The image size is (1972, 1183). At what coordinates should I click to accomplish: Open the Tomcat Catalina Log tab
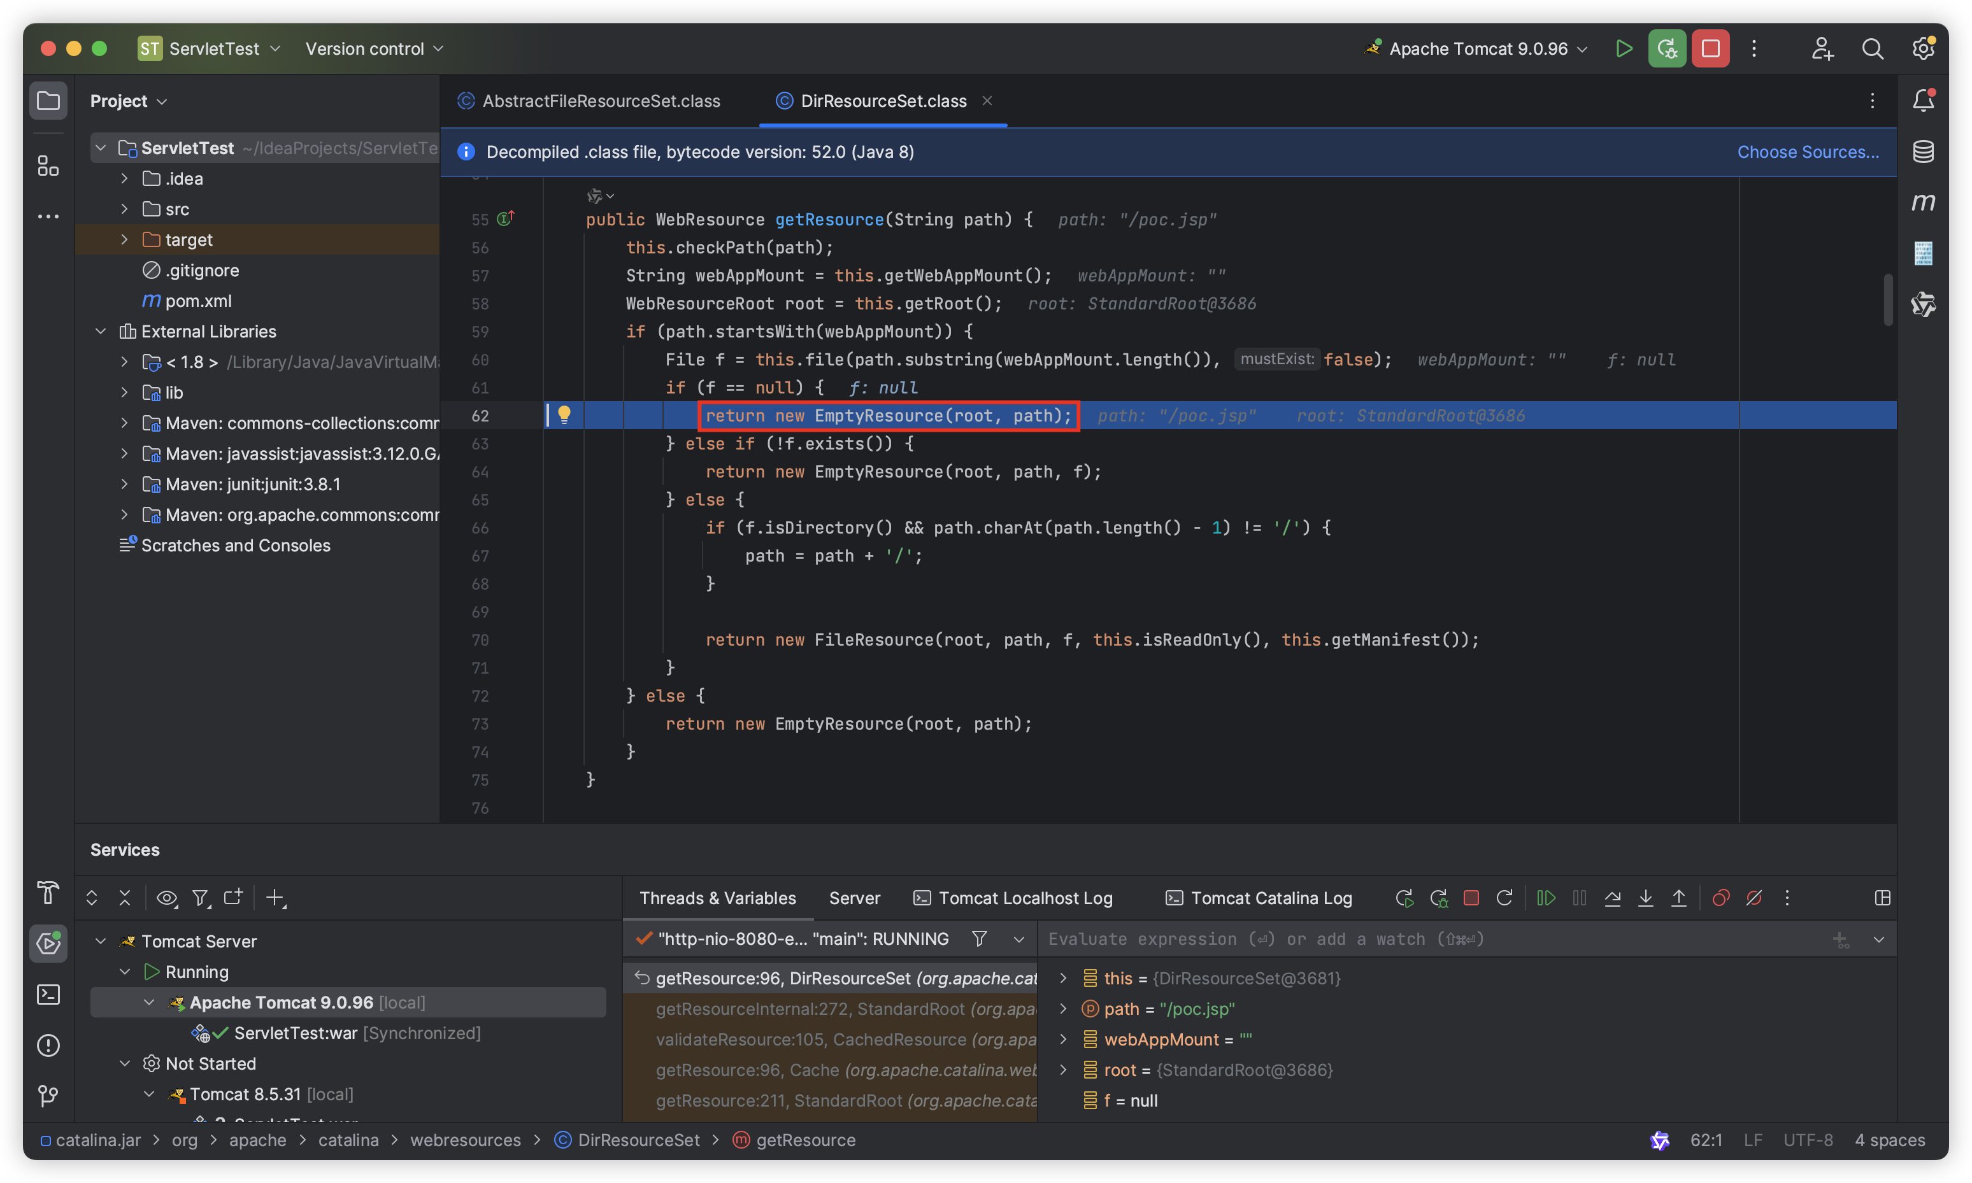1259,898
